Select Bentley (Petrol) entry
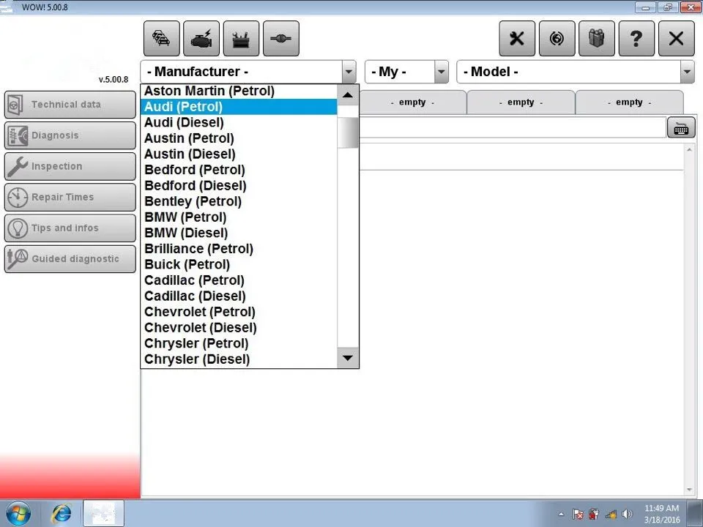The image size is (703, 527). point(239,201)
